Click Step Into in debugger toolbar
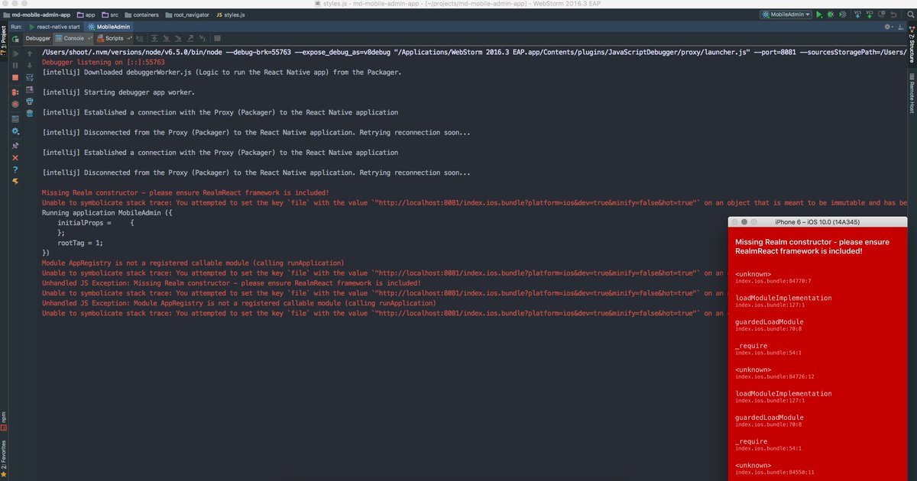 [167, 38]
